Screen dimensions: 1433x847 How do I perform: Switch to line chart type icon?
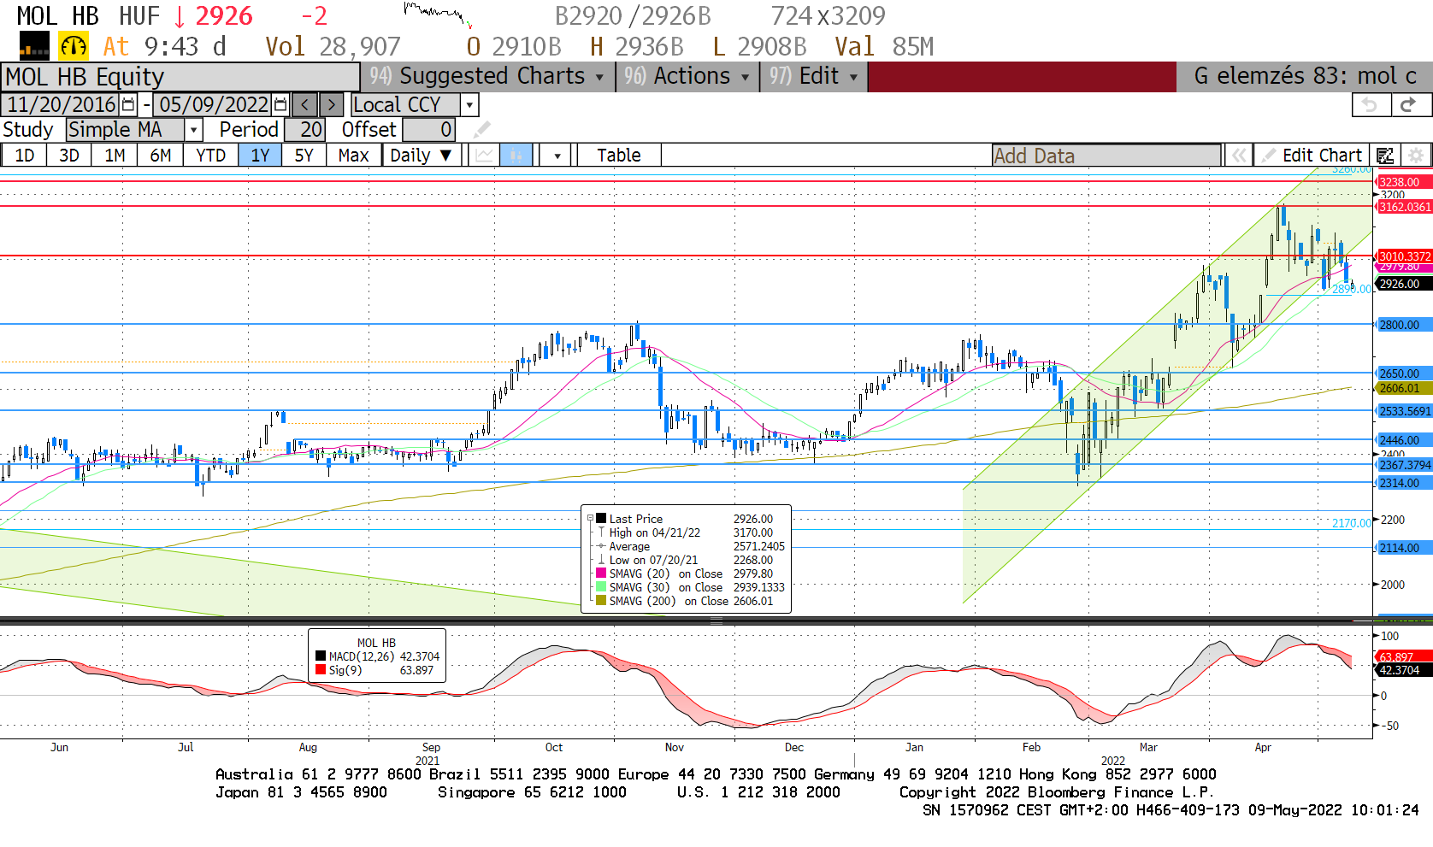point(485,156)
